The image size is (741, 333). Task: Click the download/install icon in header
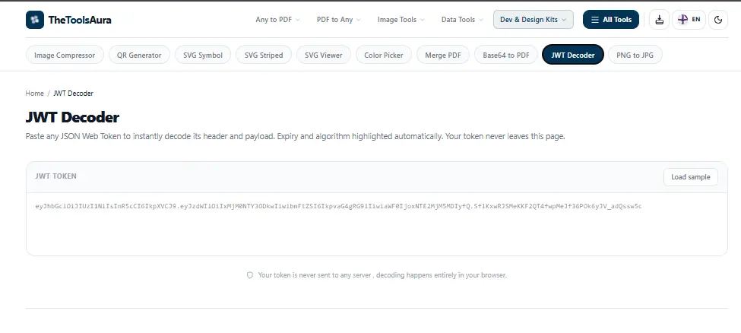(x=659, y=20)
